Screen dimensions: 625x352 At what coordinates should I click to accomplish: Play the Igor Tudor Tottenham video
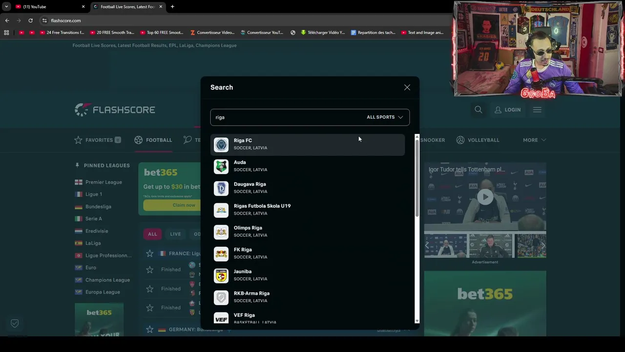pos(485,197)
